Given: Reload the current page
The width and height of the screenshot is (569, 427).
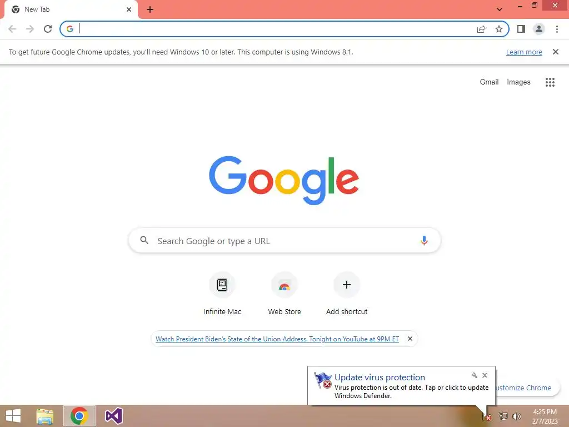Looking at the screenshot, I should tap(48, 29).
